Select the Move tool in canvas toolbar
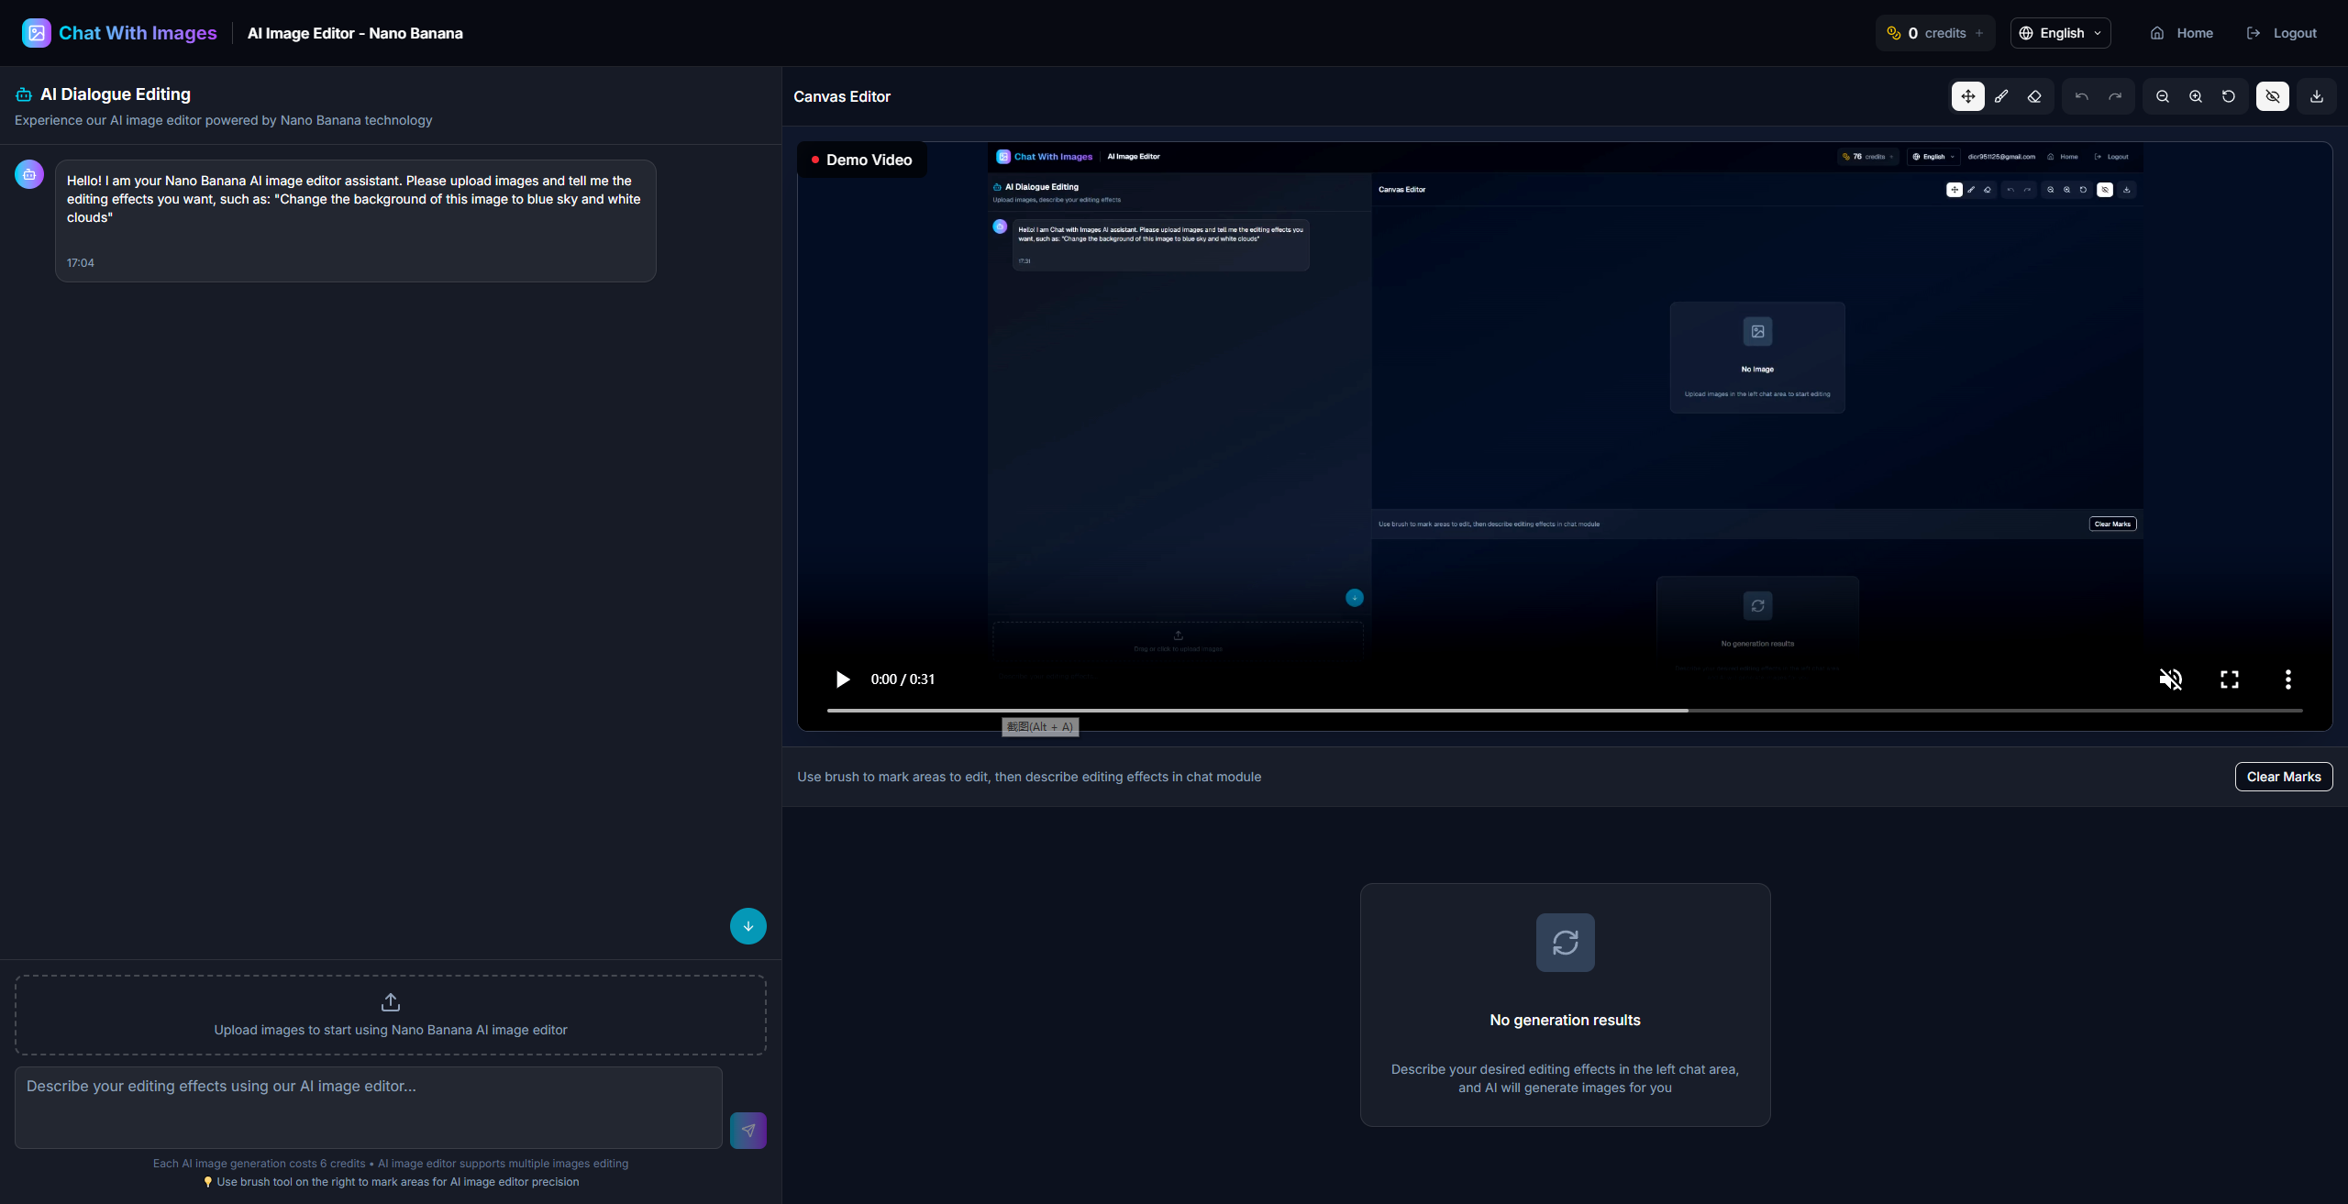Viewport: 2348px width, 1204px height. pyautogui.click(x=1967, y=96)
